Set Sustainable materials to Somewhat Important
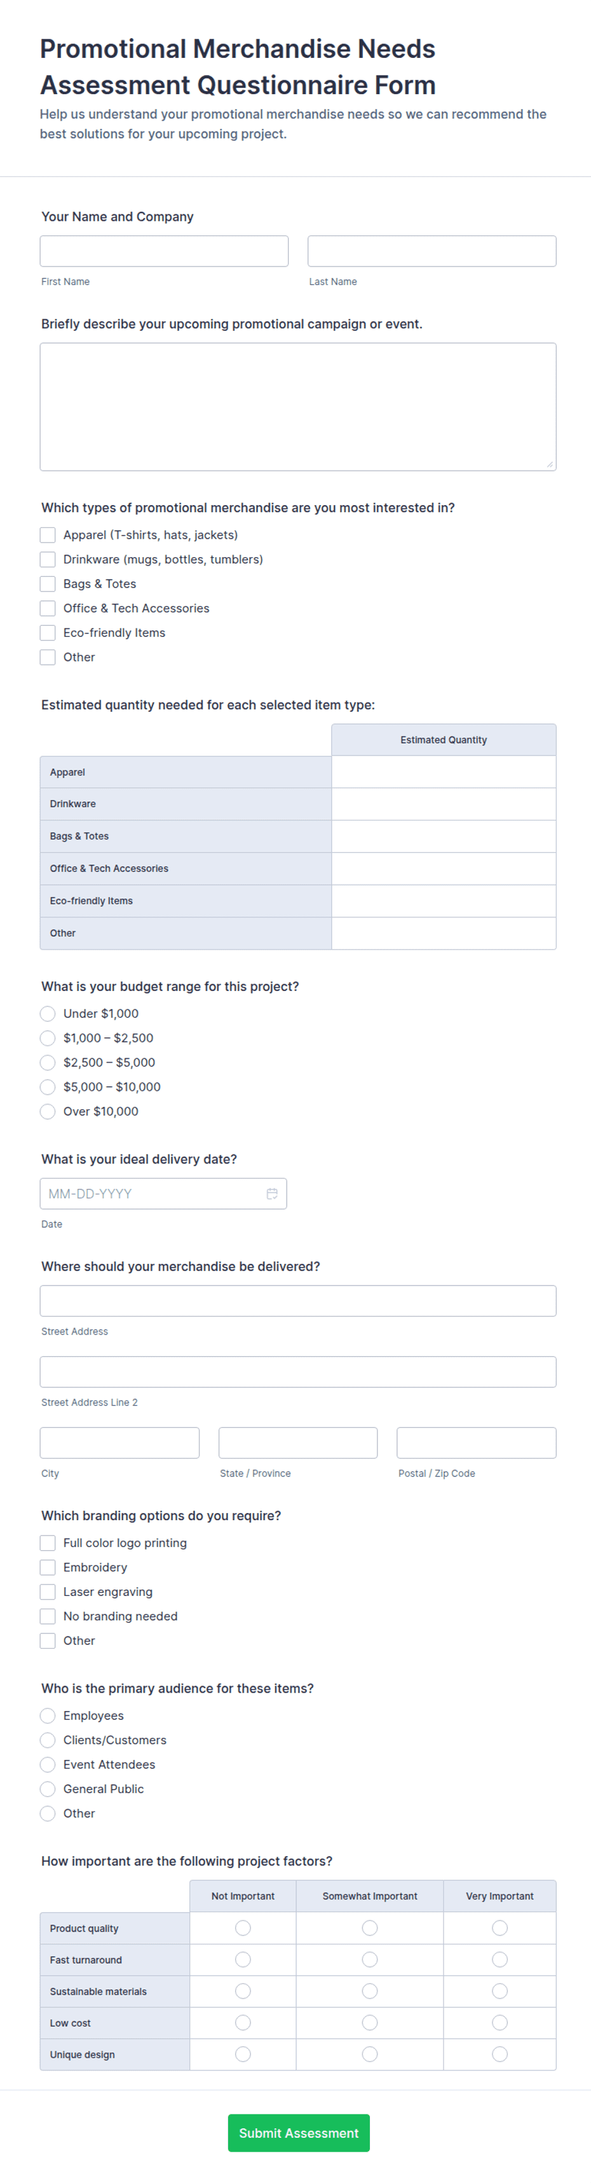The image size is (591, 2183). tap(370, 1992)
